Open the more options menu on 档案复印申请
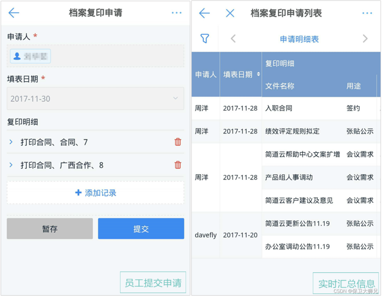382x296 pixels. (x=177, y=13)
